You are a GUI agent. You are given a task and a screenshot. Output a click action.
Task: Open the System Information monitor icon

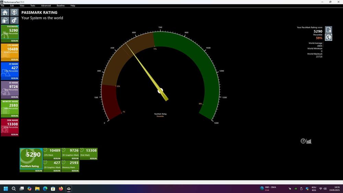(14, 12)
